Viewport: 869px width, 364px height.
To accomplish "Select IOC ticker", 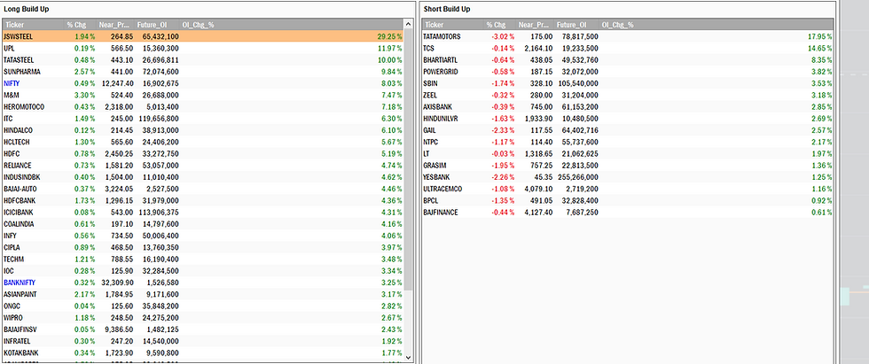I will click(x=8, y=270).
